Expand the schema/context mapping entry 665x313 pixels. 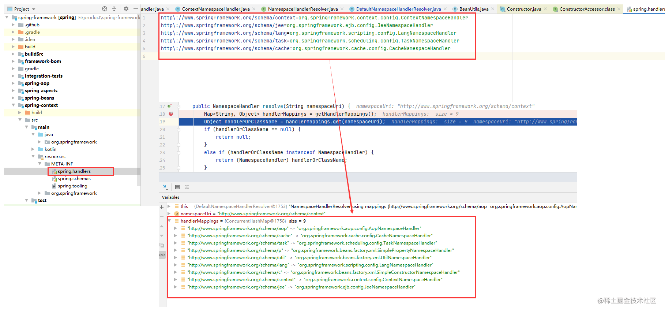(x=176, y=279)
